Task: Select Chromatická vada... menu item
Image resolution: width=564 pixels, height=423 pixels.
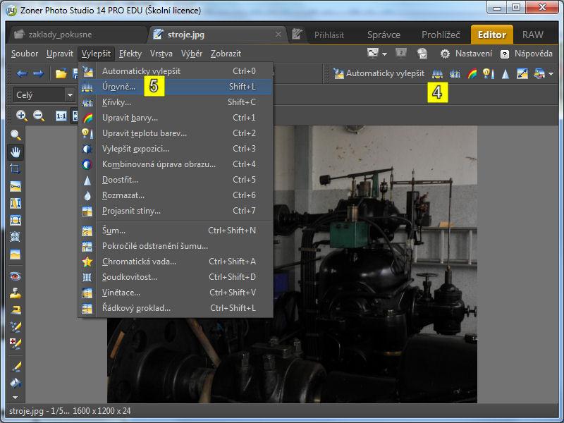Action: pos(175,262)
